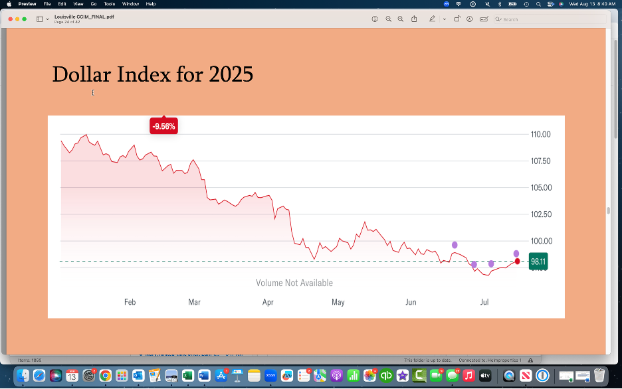
Task: Click the Louisville CCIM_FINAL.pdf window title
Action: click(84, 17)
